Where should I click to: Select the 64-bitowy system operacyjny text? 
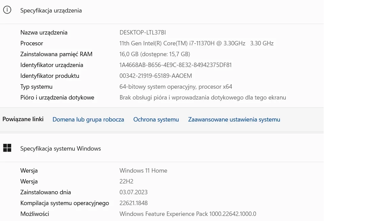click(x=176, y=87)
